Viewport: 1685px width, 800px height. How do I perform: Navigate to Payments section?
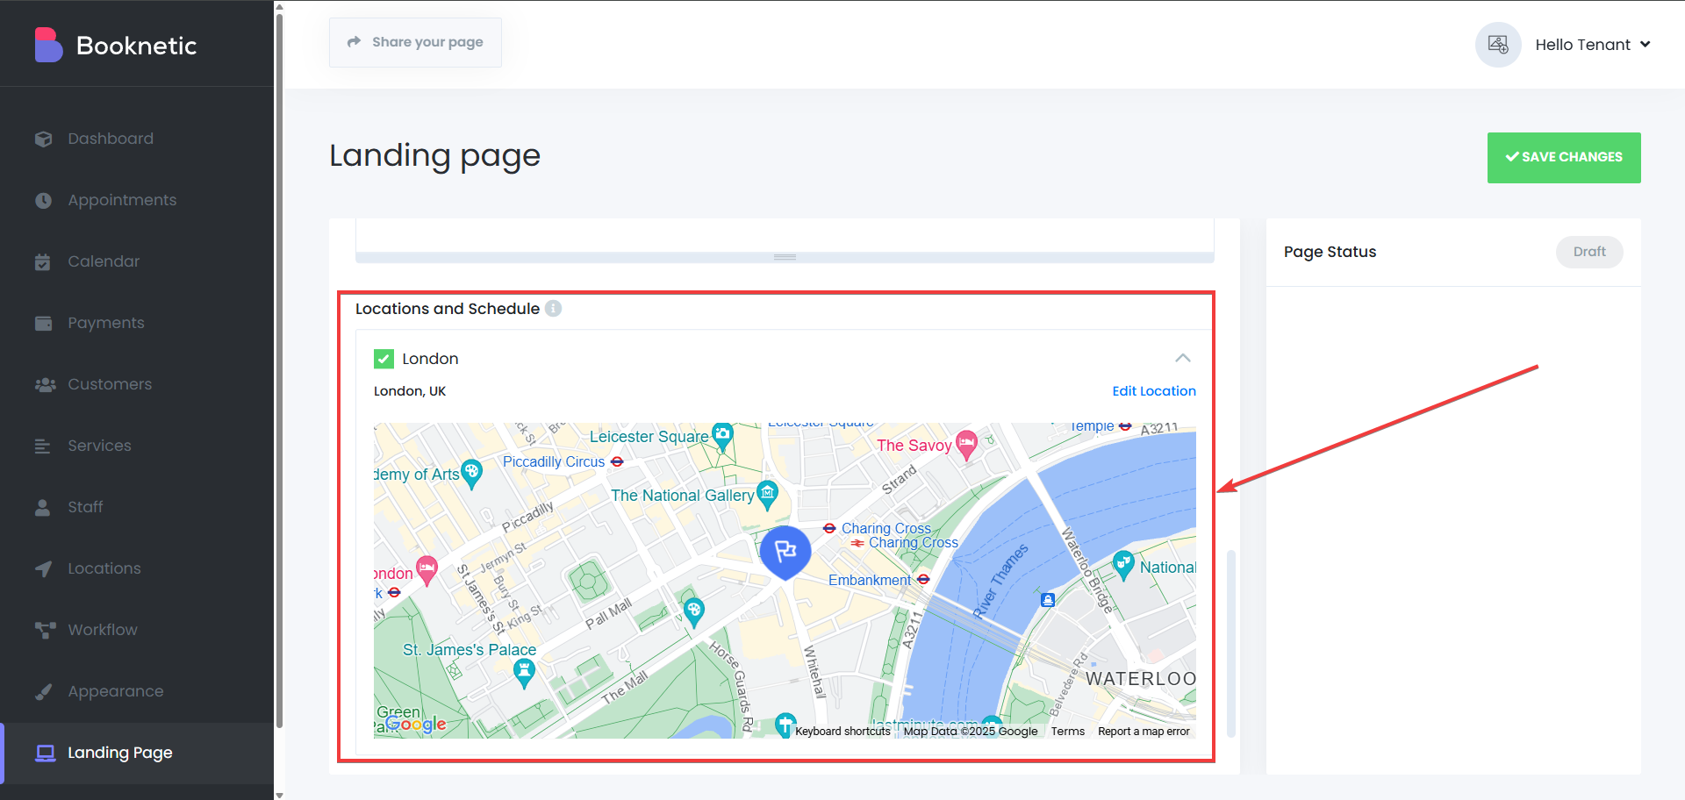pos(137,323)
